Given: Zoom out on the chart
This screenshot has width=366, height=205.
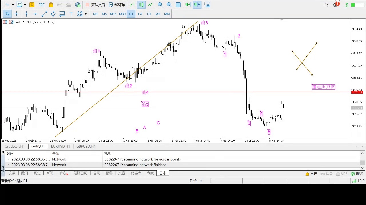Looking at the screenshot, I should [169, 5].
